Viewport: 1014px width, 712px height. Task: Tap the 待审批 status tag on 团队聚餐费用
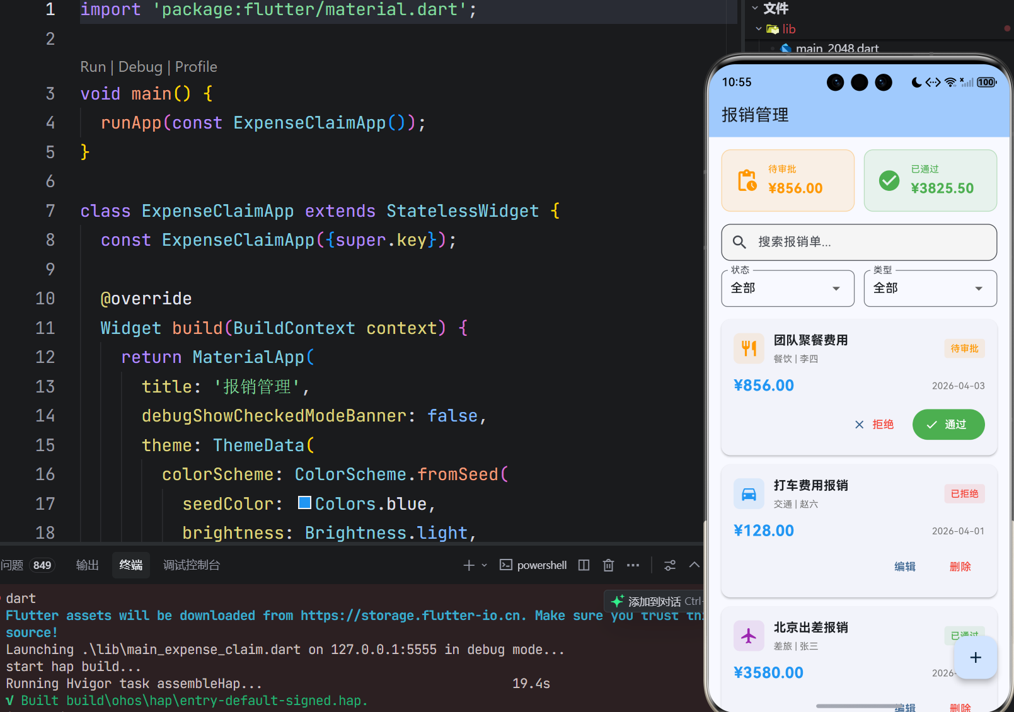coord(964,348)
